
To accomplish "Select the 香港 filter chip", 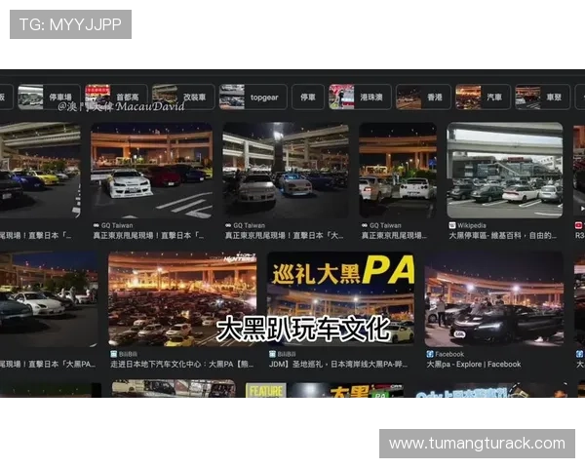I will [423, 97].
